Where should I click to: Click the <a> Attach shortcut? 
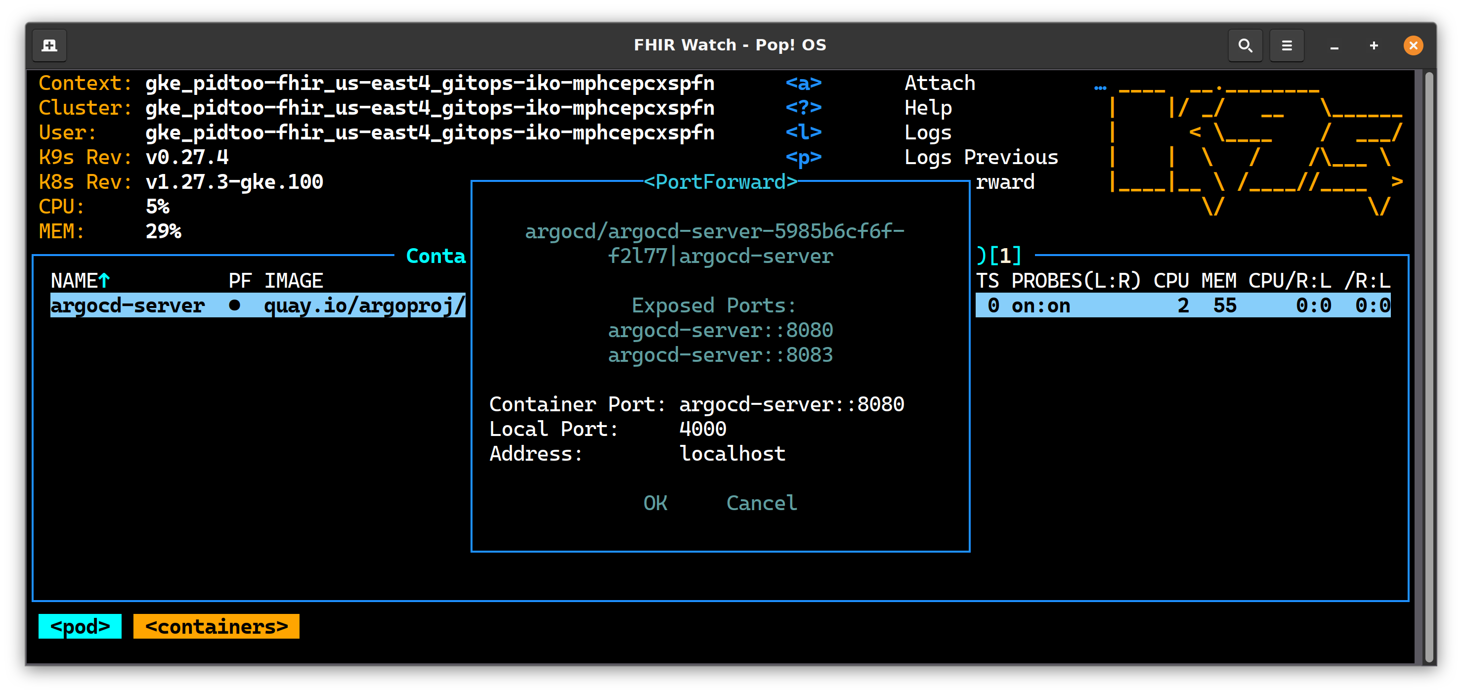tap(803, 84)
